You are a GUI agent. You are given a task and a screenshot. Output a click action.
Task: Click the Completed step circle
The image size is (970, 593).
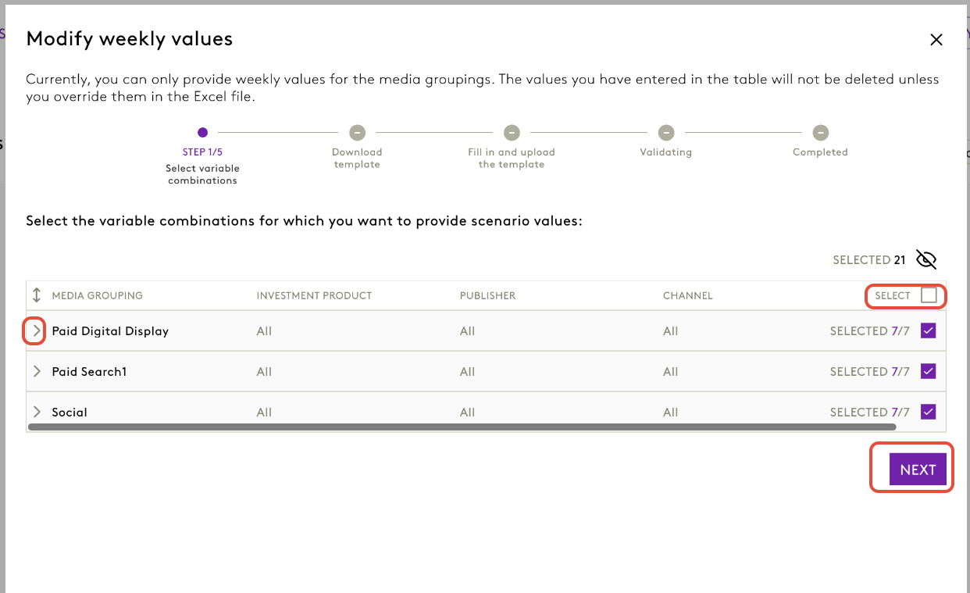click(820, 133)
